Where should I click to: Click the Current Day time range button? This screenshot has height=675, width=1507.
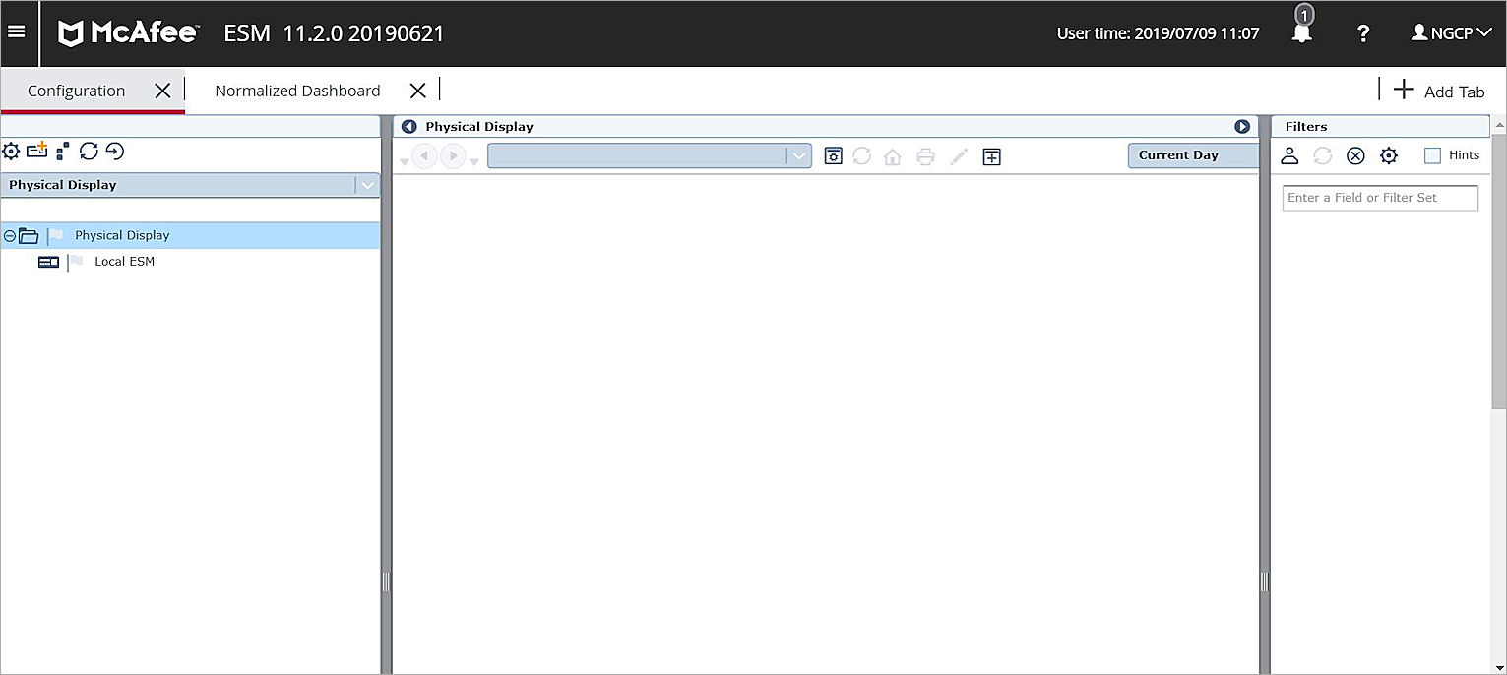tap(1178, 154)
